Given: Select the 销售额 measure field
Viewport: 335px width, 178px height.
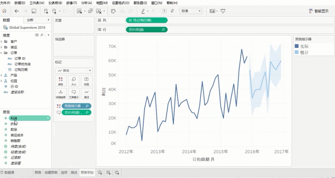Looking at the screenshot, I should tap(16, 141).
